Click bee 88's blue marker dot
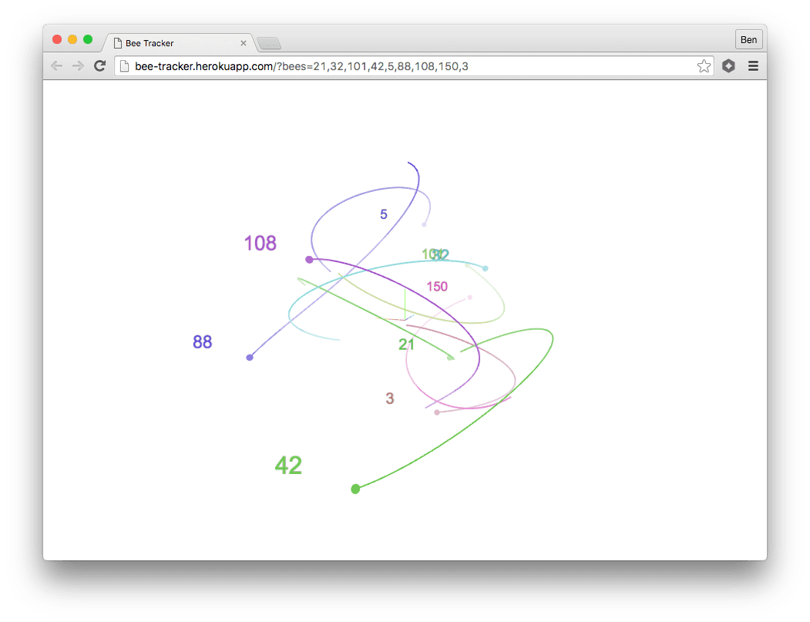This screenshot has width=810, height=622. point(250,357)
